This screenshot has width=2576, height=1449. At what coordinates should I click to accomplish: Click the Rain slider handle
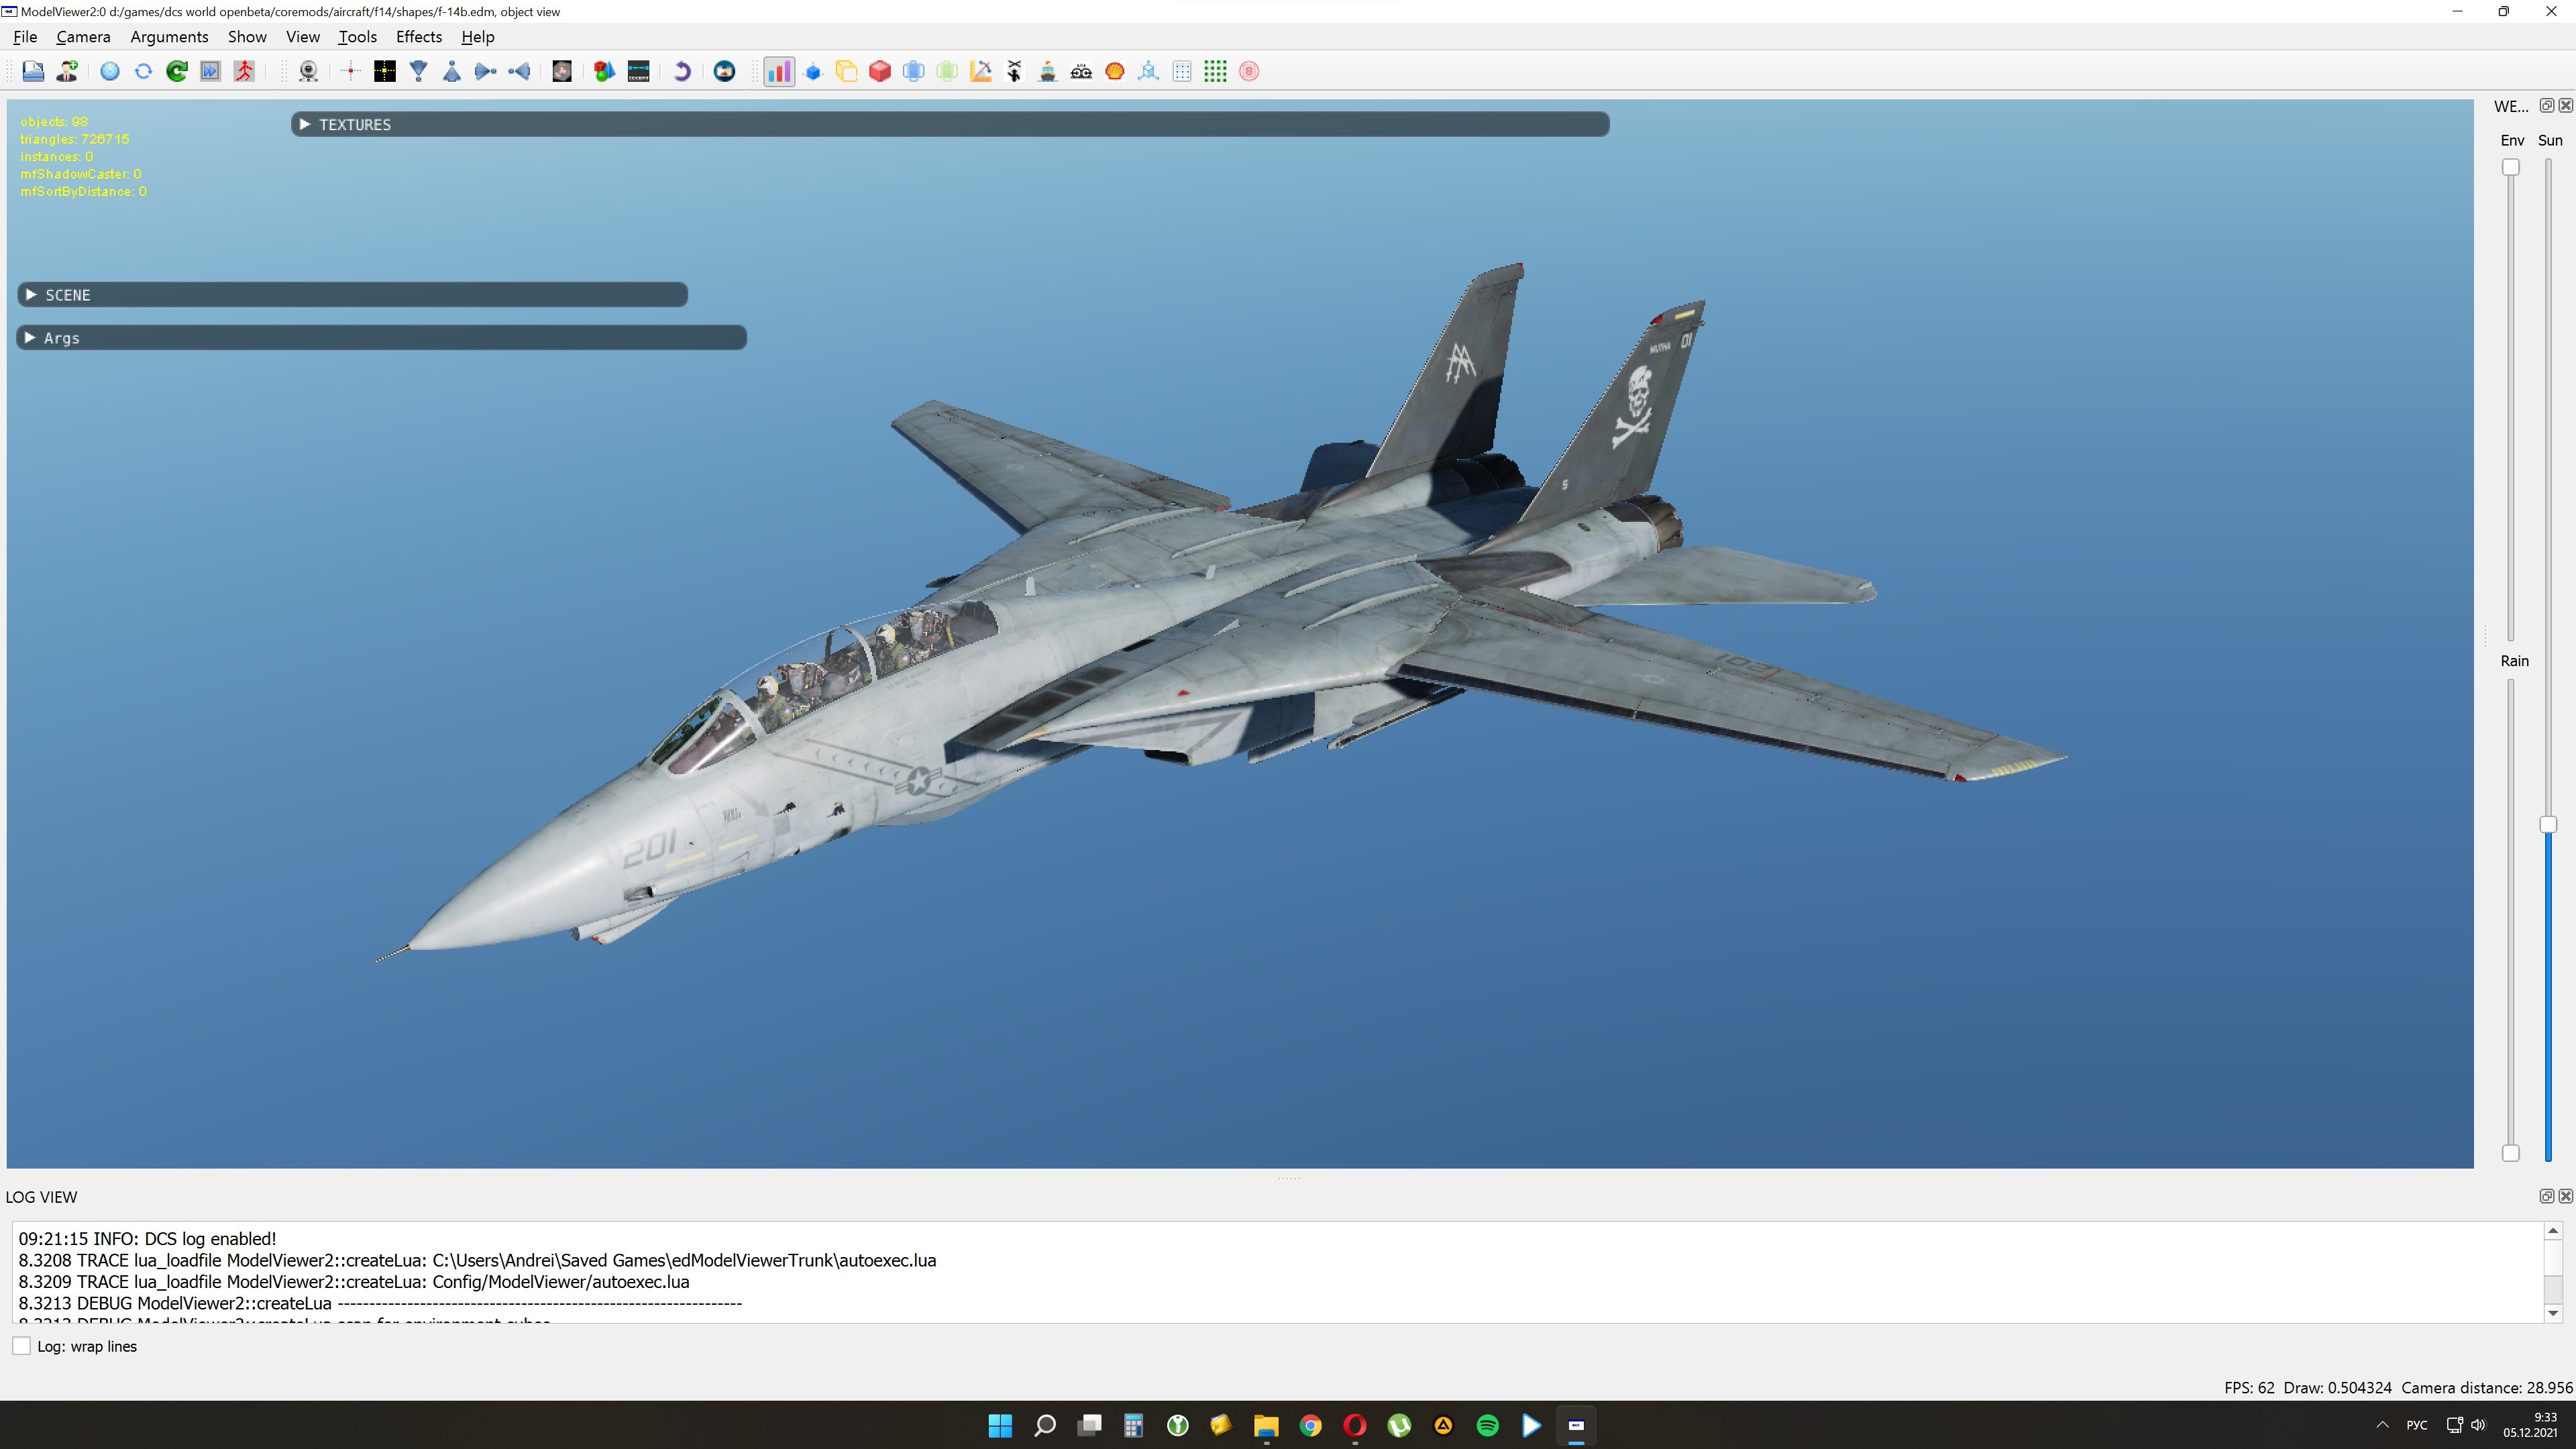2511,1153
